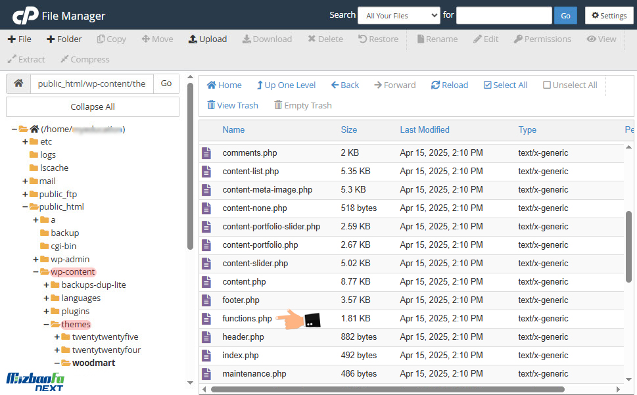
Task: Click the Upload toolbar icon
Action: [193, 39]
